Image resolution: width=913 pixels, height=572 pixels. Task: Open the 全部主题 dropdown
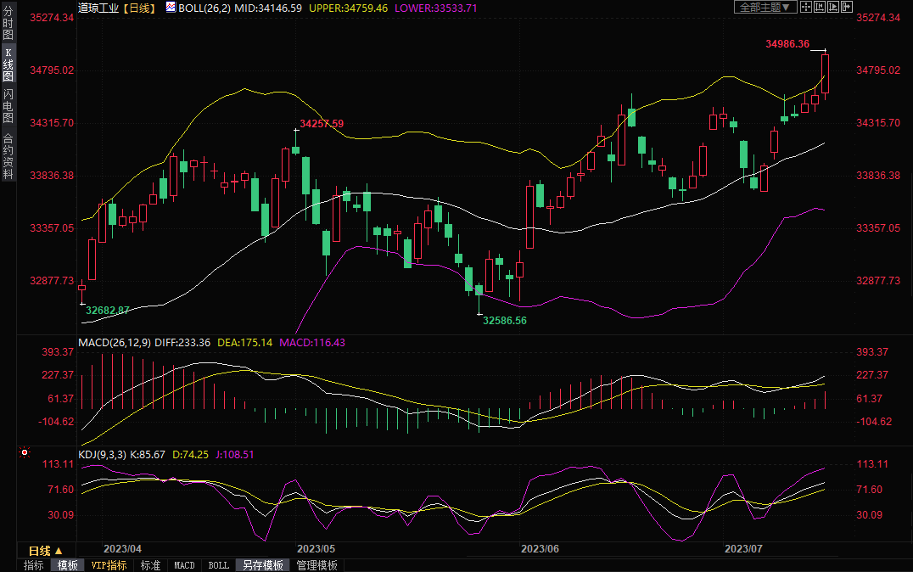[765, 7]
